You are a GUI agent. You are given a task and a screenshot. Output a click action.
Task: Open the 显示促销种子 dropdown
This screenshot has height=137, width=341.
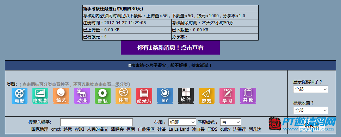(311, 89)
